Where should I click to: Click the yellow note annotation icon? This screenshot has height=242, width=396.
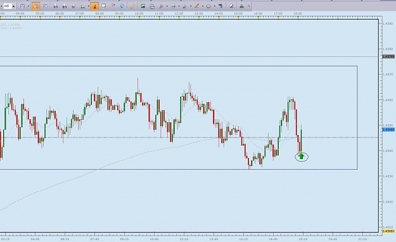[x=103, y=6]
